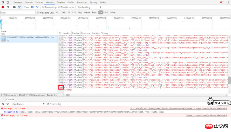Activate the inspect element picker

pos(3,2)
